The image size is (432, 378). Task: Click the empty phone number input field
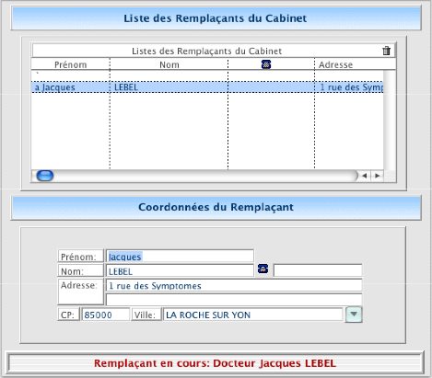[318, 271]
